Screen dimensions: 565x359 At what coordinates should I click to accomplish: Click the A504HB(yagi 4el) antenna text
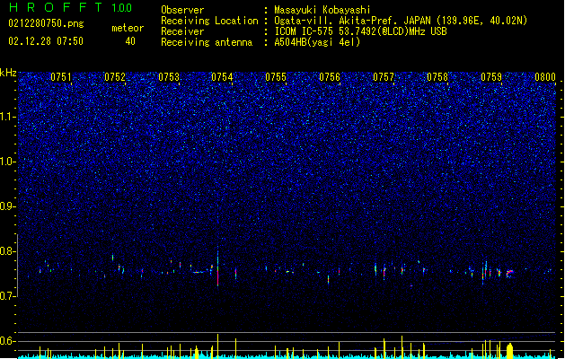317,42
